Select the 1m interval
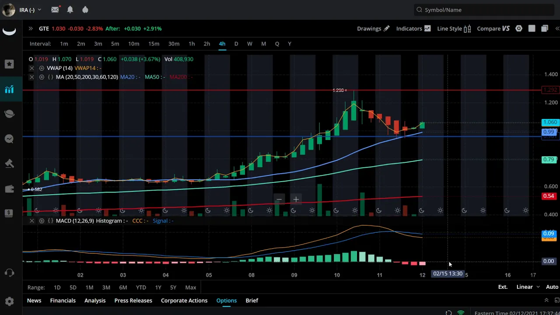This screenshot has height=315, width=560. 64,44
